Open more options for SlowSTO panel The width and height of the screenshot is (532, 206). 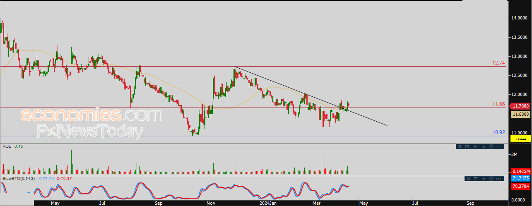click(x=499, y=178)
